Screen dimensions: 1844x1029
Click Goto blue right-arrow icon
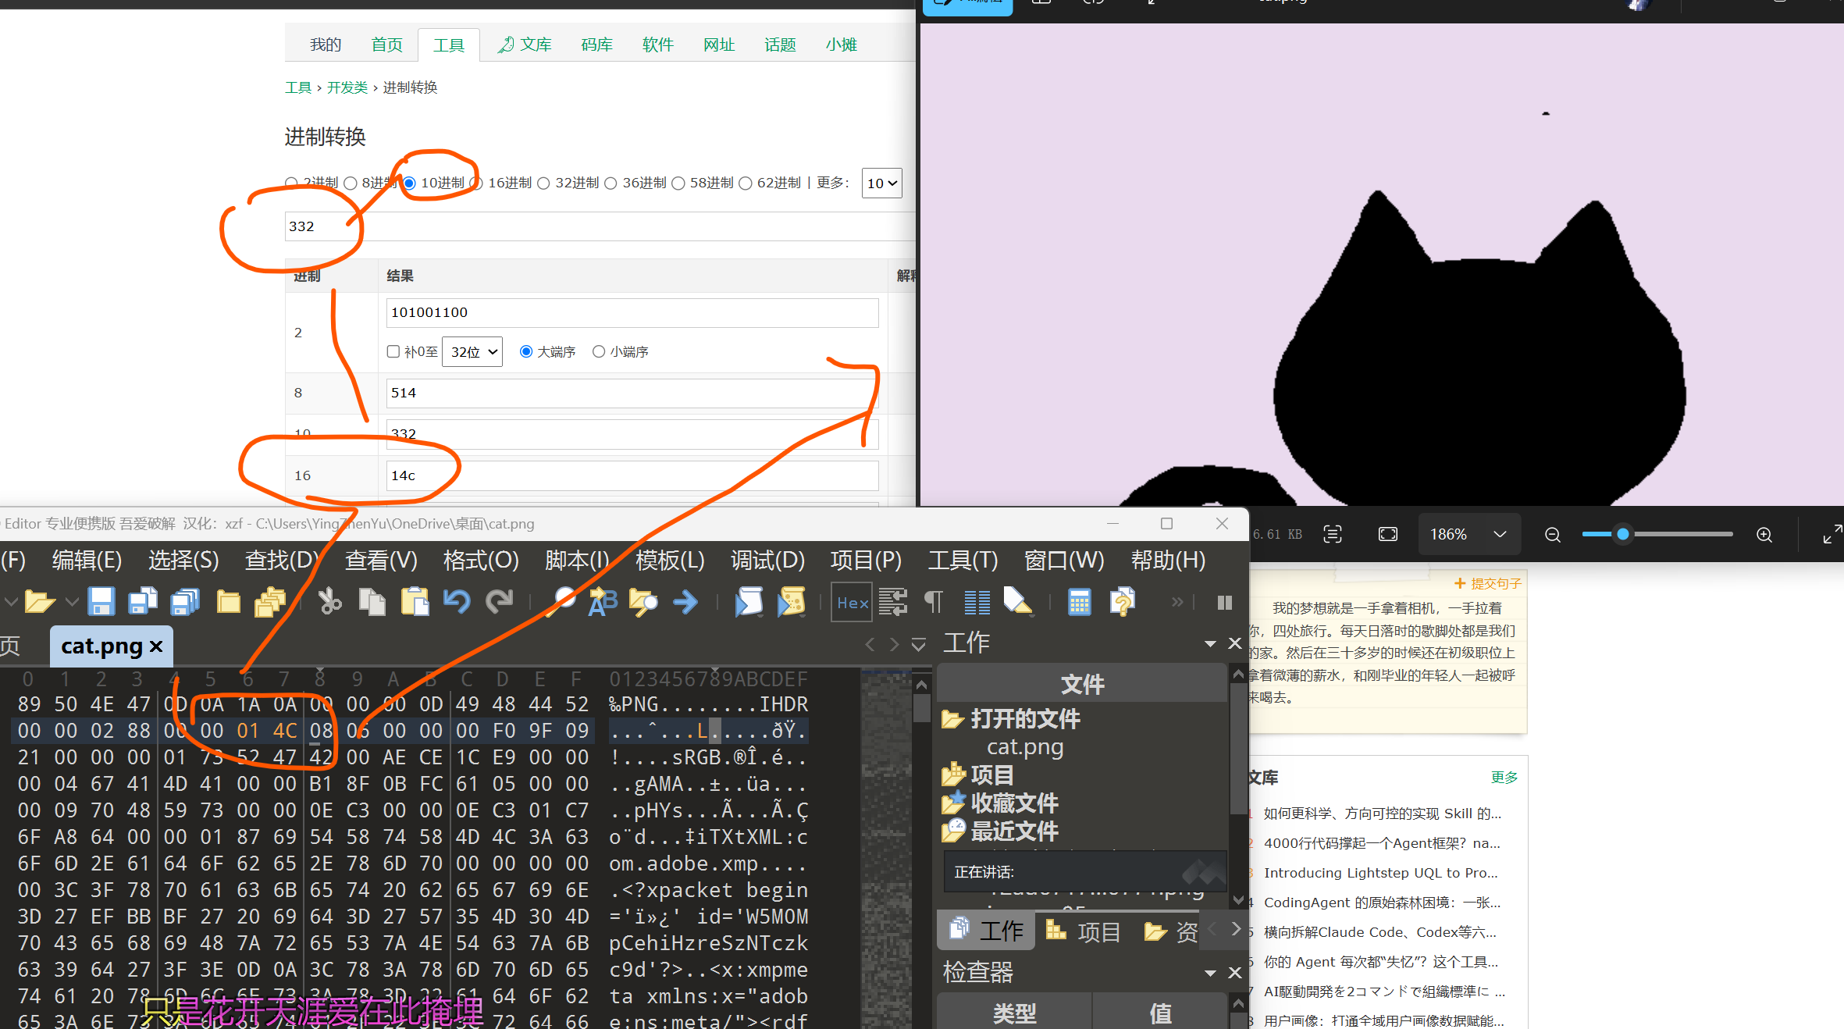685,602
